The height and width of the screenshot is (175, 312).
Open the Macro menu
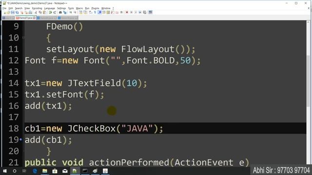pos(79,8)
